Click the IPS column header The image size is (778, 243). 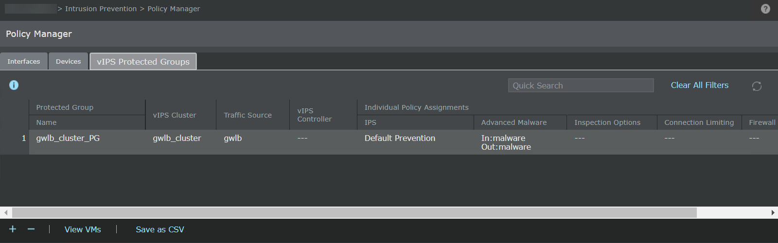(x=415, y=122)
